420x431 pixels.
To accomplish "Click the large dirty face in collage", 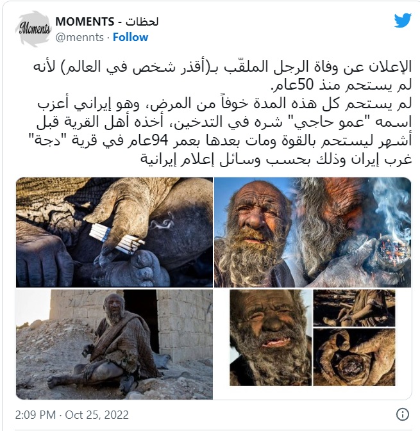I will 271,337.
